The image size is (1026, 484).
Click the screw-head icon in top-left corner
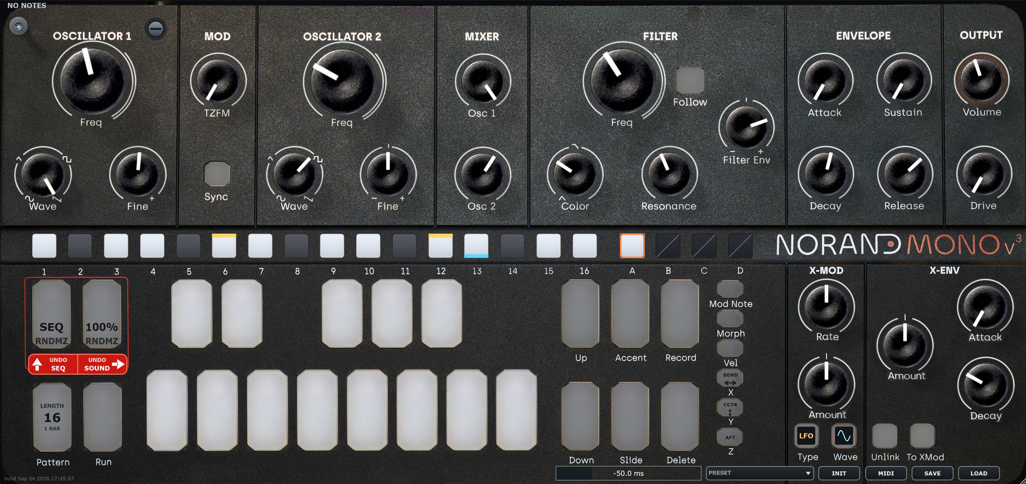18,27
